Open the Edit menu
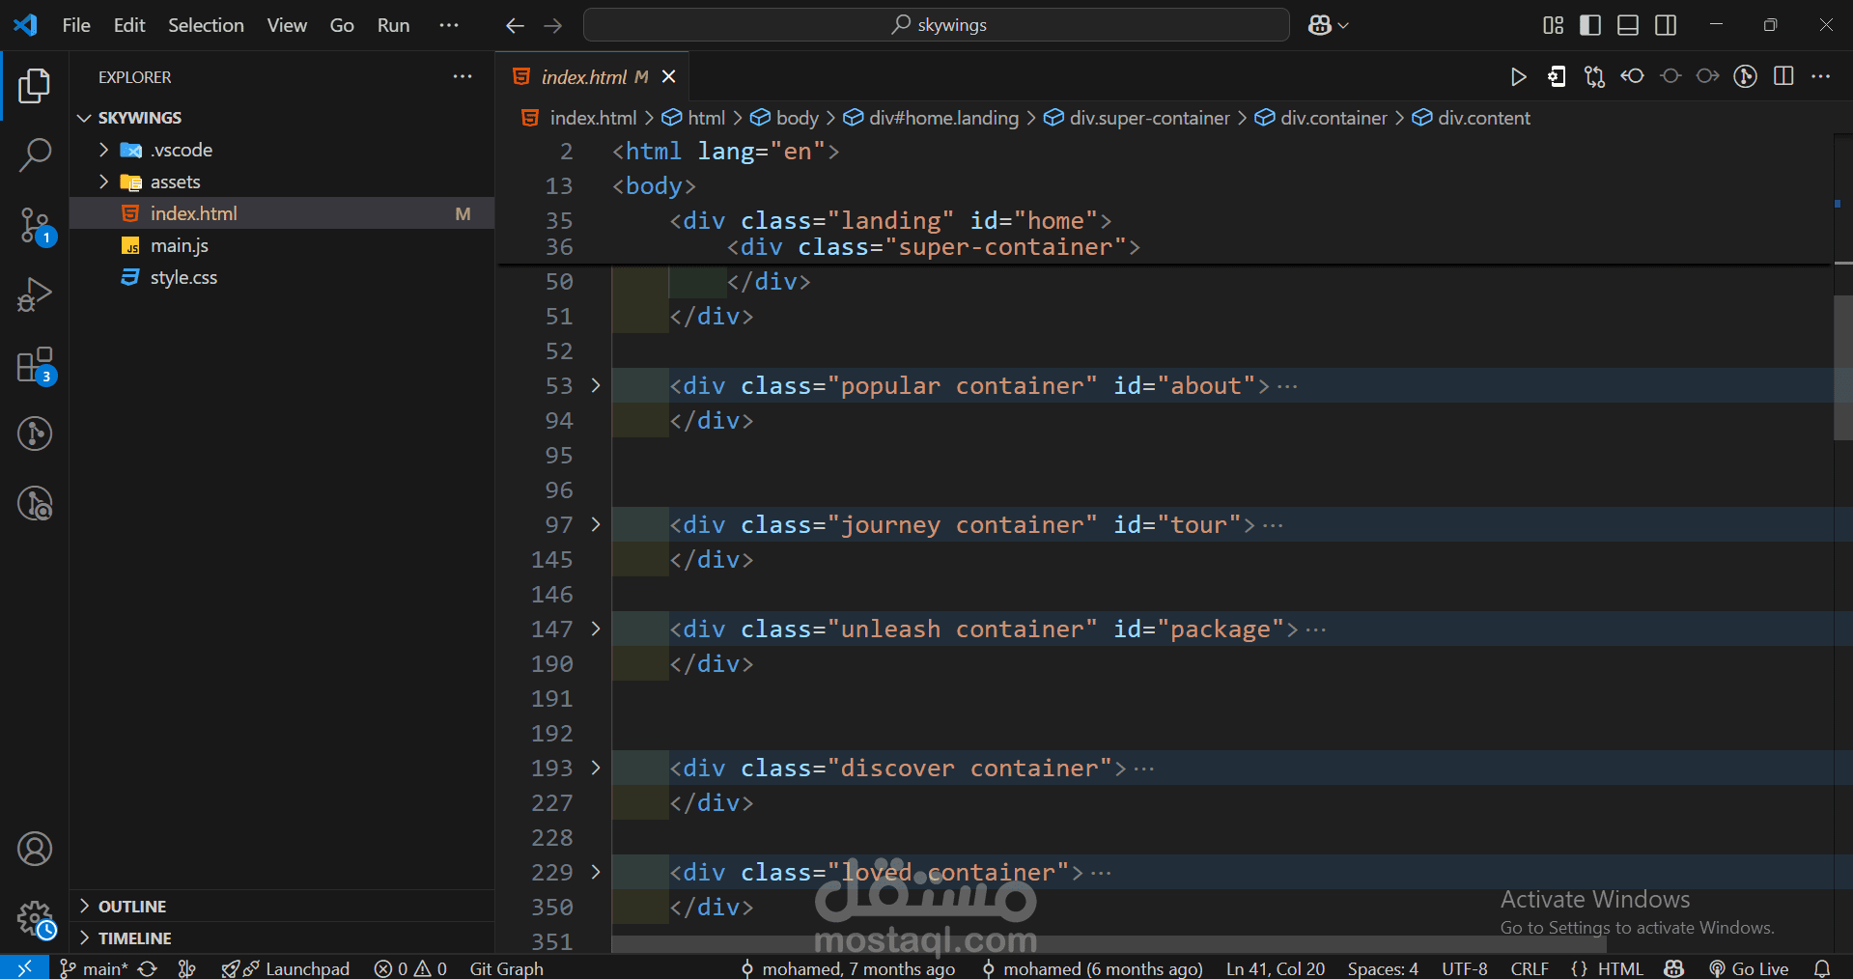This screenshot has height=979, width=1853. [x=129, y=25]
